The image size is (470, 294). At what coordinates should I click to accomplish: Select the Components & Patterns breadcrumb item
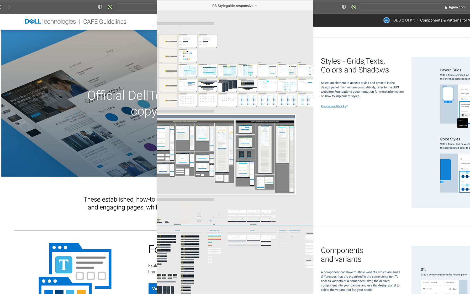[444, 20]
